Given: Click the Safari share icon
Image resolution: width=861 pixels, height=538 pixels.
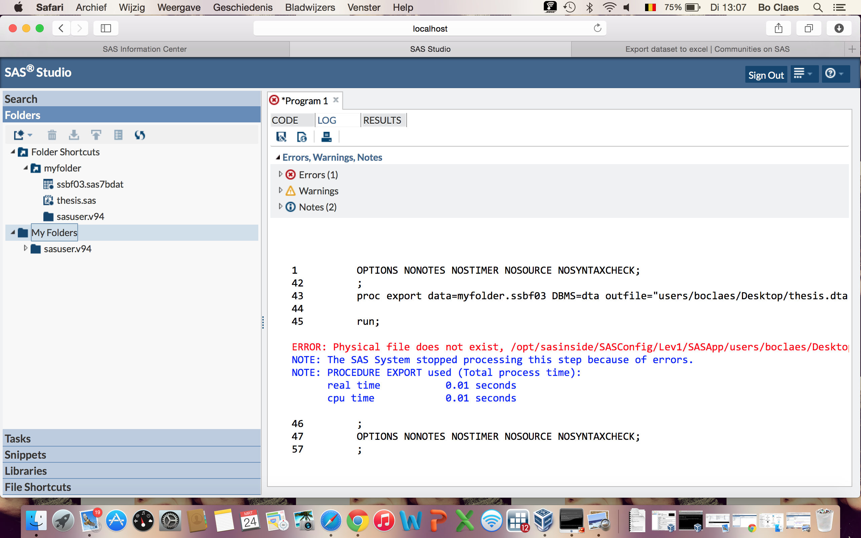Looking at the screenshot, I should (778, 29).
